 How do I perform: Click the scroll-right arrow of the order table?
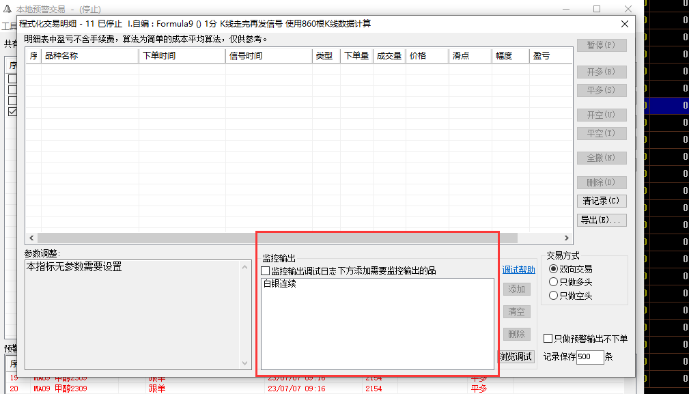(x=566, y=238)
